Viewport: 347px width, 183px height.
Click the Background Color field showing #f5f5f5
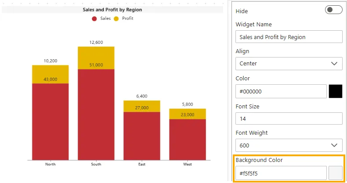pos(281,173)
